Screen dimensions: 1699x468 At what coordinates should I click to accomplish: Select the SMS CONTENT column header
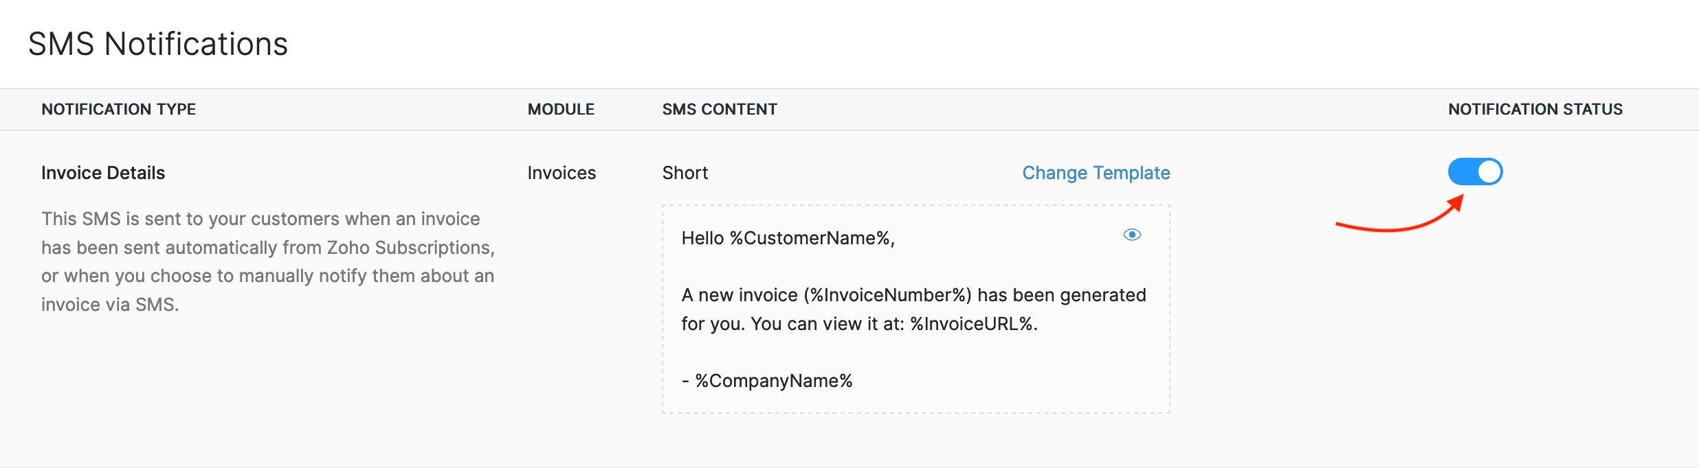[x=719, y=108]
